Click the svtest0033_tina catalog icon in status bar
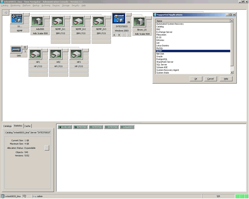This screenshot has height=199, width=249. pyautogui.click(x=3, y=196)
